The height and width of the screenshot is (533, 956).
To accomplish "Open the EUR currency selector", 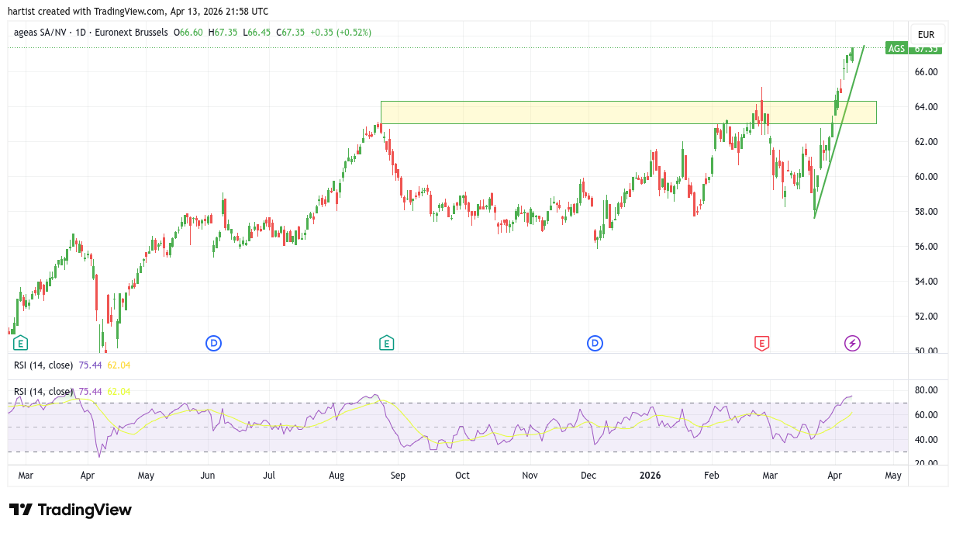I will click(926, 35).
